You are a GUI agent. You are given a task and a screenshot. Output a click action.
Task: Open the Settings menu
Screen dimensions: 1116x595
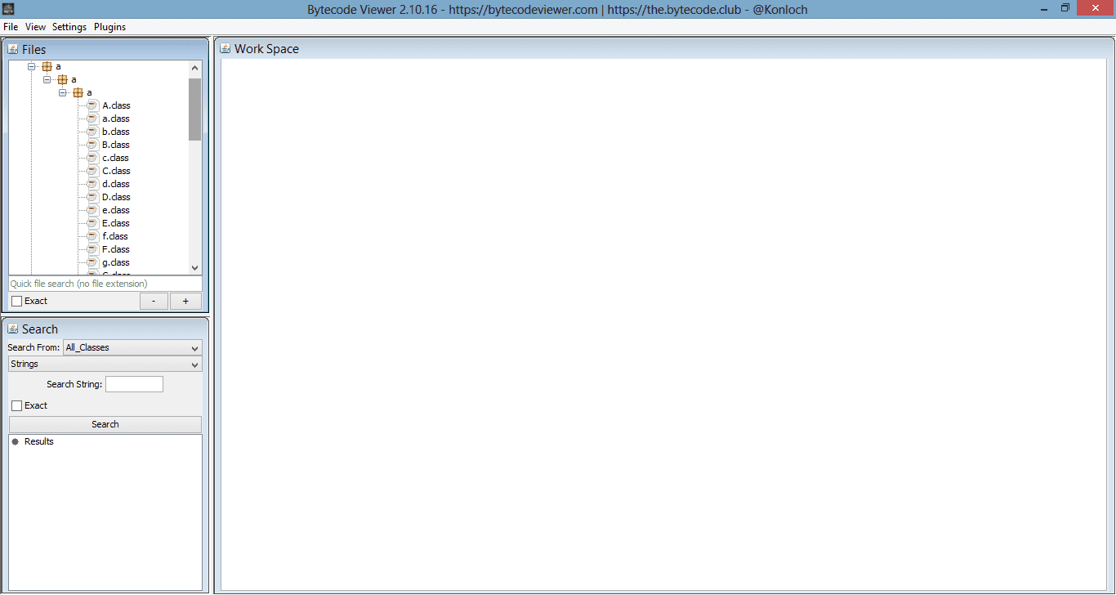tap(69, 27)
